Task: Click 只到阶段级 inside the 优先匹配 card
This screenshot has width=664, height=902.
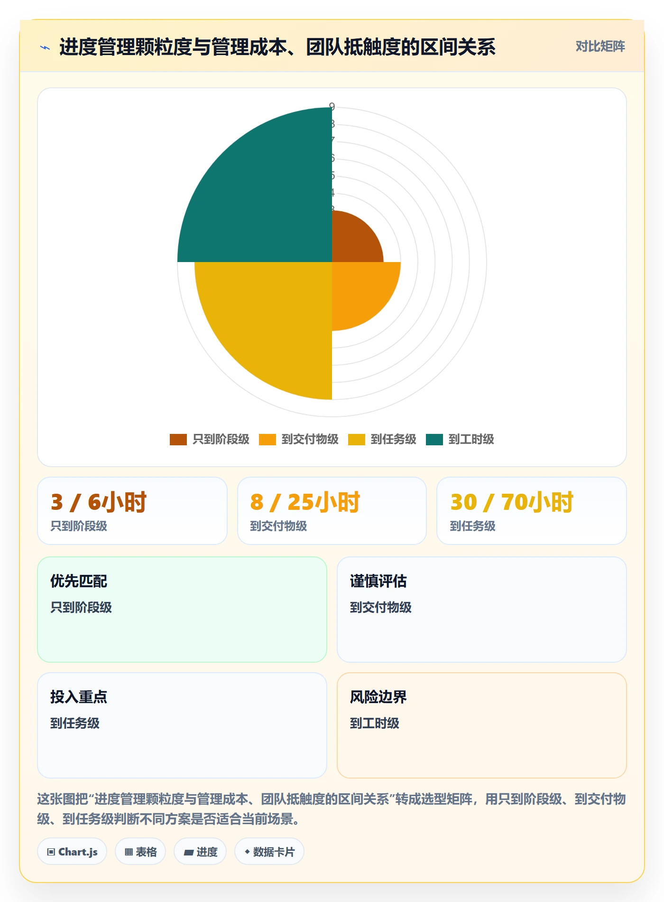Action: tap(81, 608)
